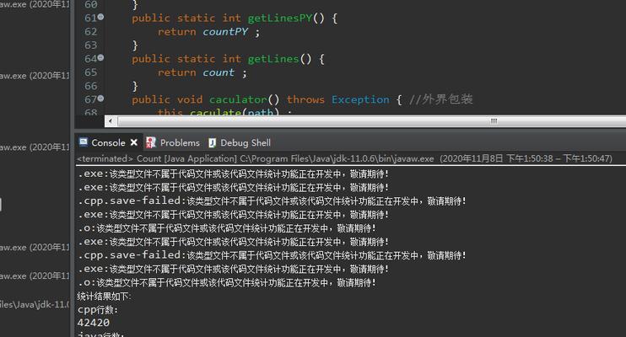Click the 42420 value in console
Screen dimensions: 626x337
click(94, 323)
